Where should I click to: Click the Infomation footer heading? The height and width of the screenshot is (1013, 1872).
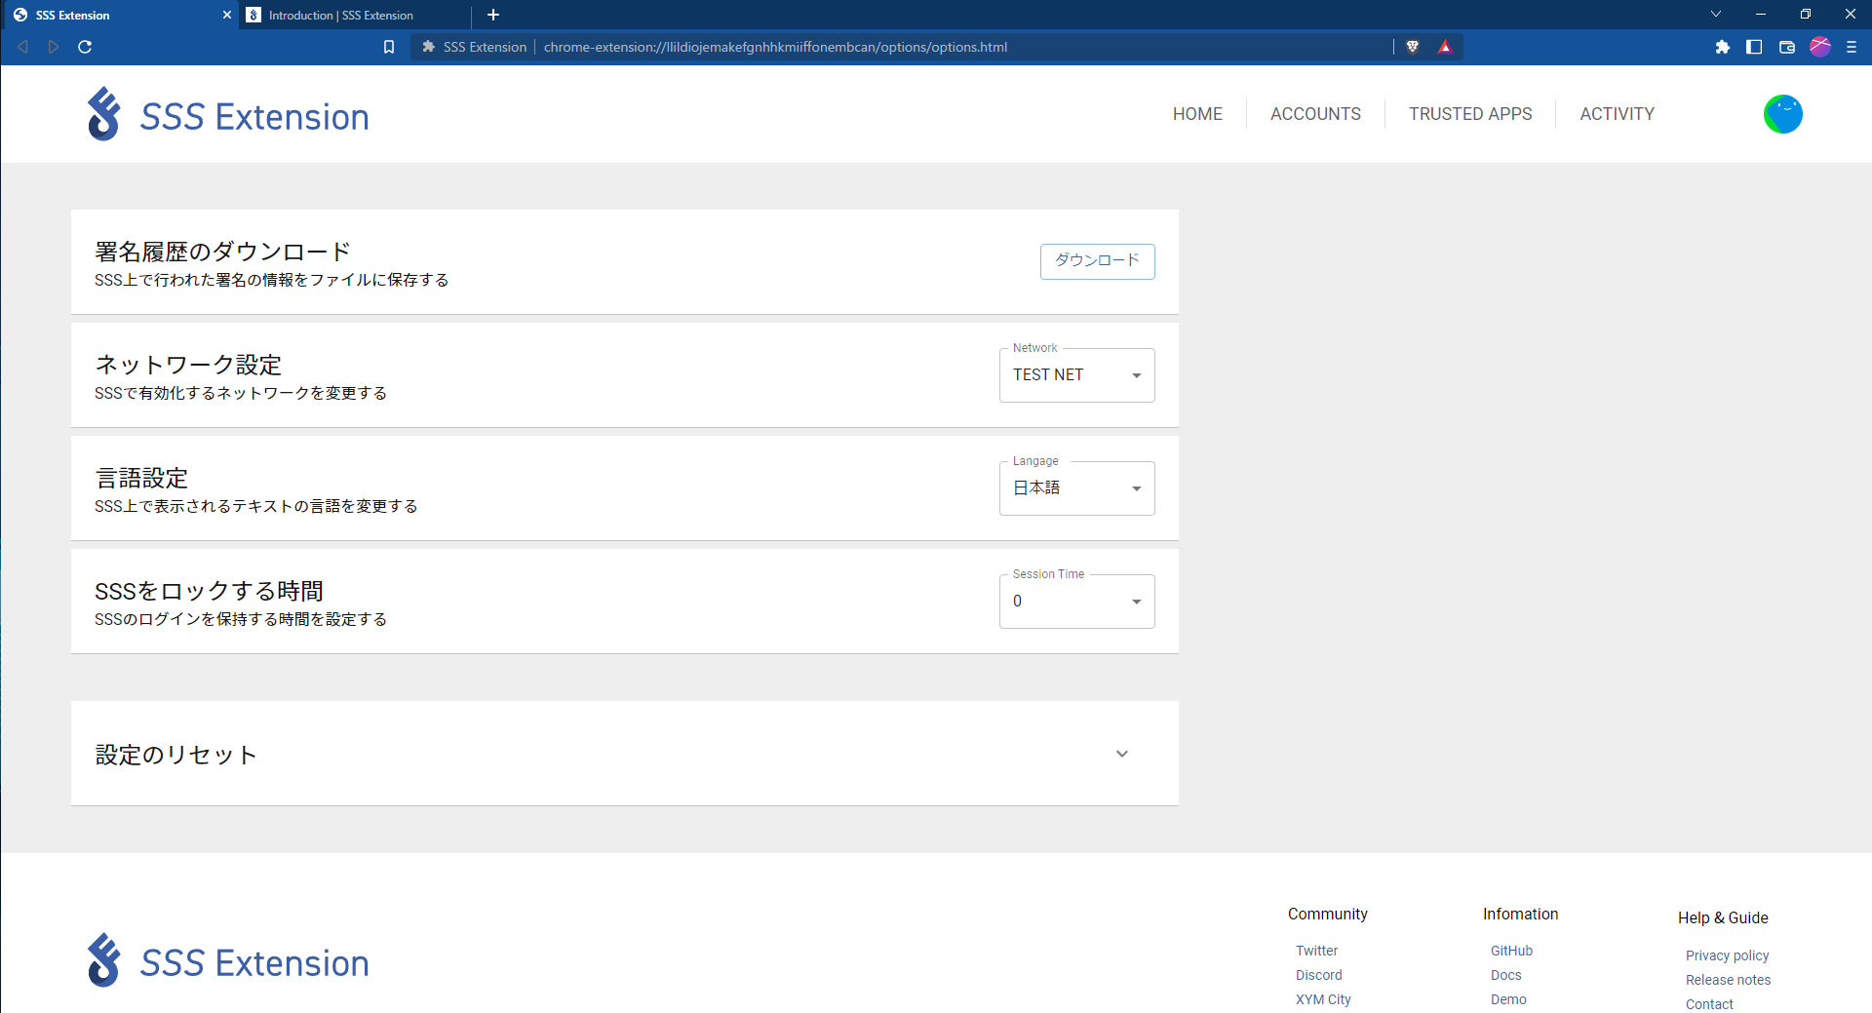click(x=1520, y=914)
